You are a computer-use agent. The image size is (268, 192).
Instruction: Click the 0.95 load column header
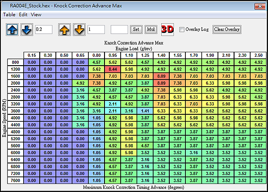pyautogui.click(x=113, y=55)
